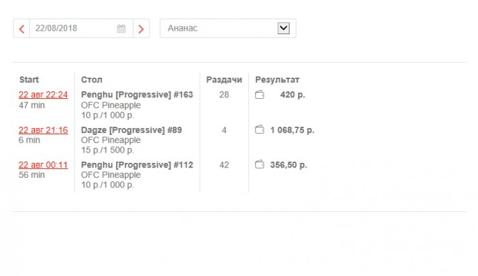This screenshot has width=478, height=276.
Task: Click the Стол column header
Action: [92, 80]
